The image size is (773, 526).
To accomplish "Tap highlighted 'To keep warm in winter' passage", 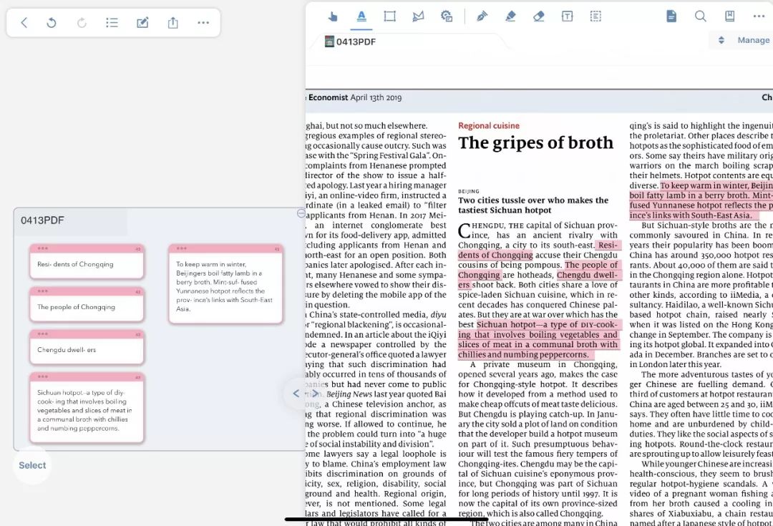I will point(700,200).
